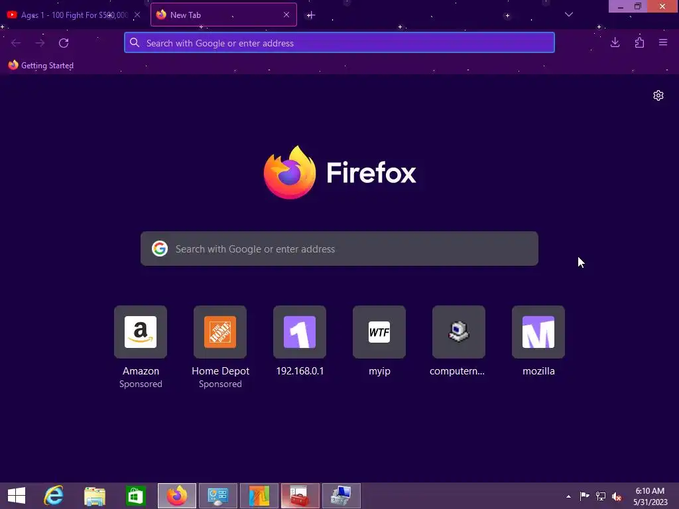679x509 pixels.
Task: Reload the current page
Action: click(x=64, y=43)
